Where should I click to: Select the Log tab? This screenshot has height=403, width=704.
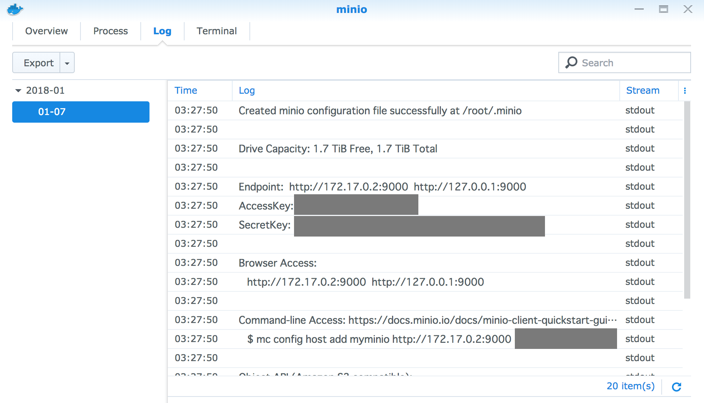point(162,31)
